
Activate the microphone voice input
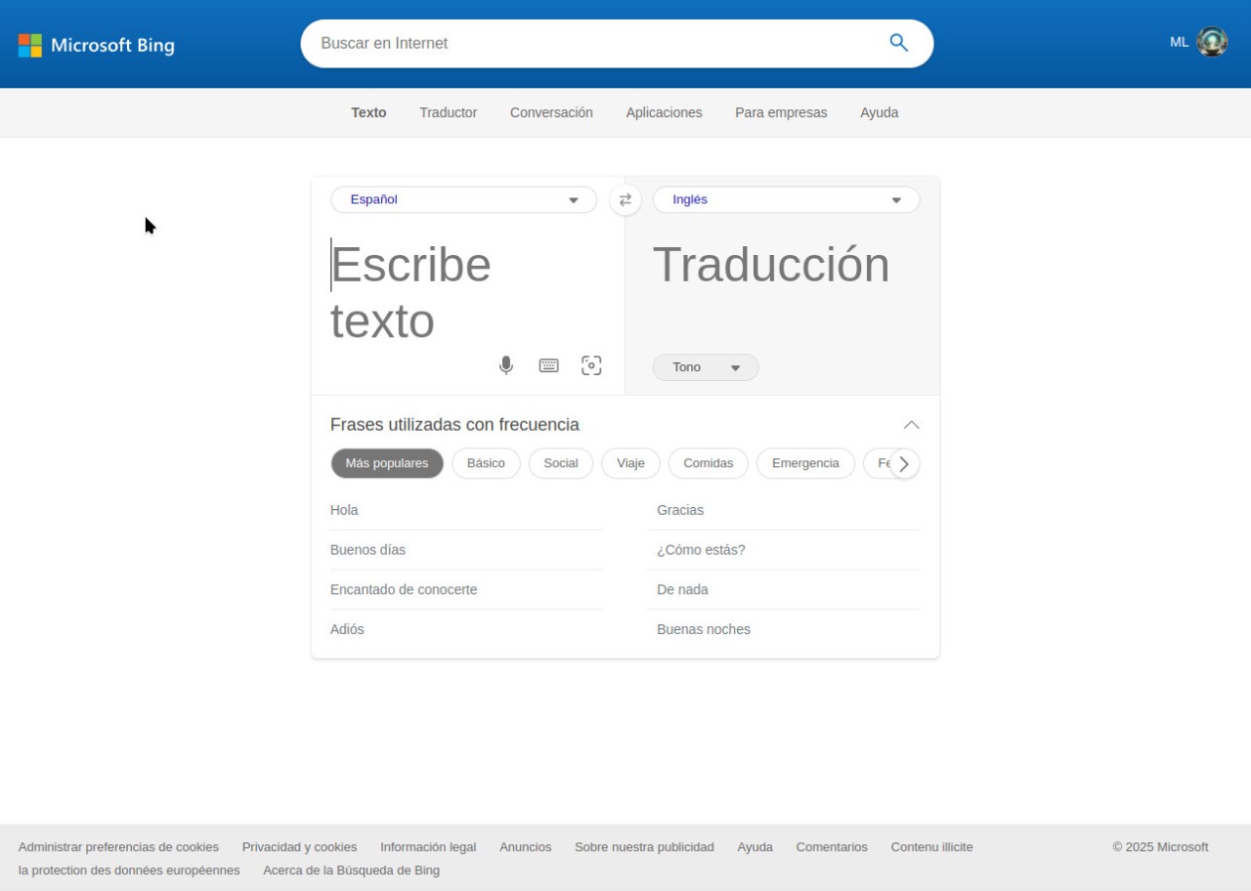(506, 364)
